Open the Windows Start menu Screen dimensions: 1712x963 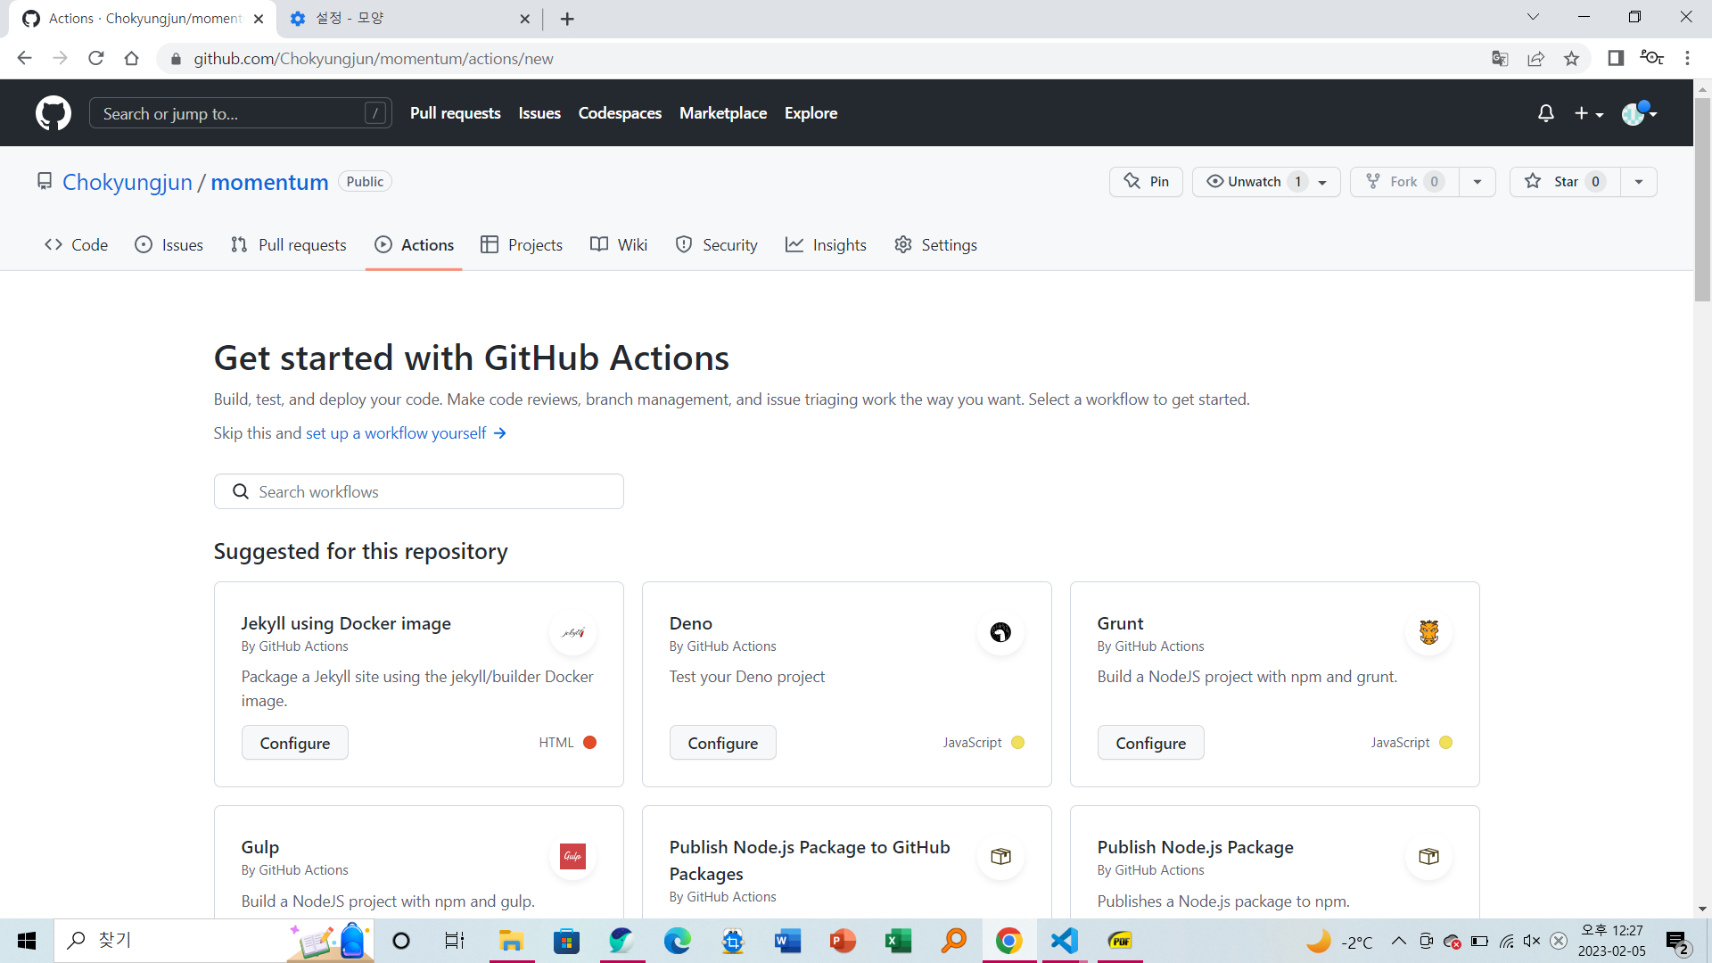27,941
